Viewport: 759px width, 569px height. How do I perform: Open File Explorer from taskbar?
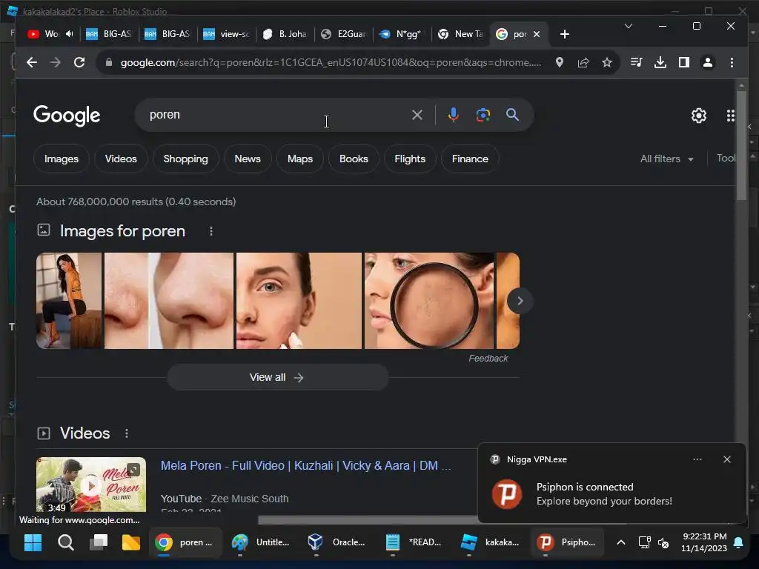pyautogui.click(x=130, y=542)
